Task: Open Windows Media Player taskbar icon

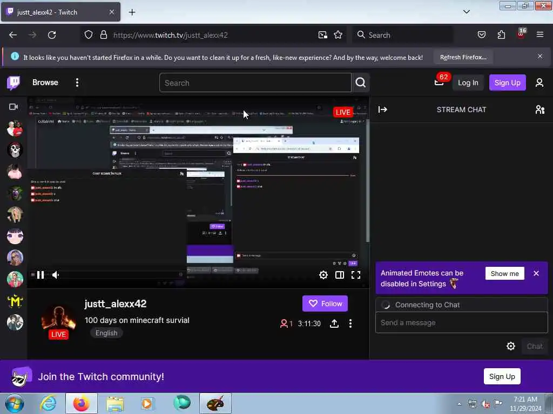Action: [147, 403]
